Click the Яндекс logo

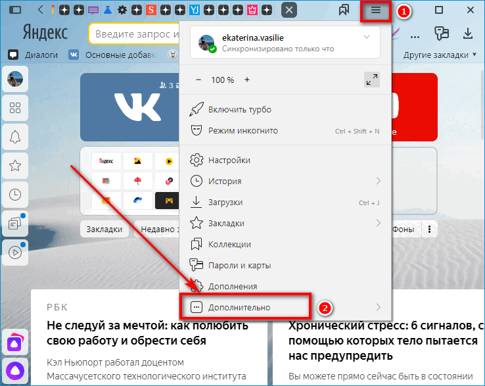tap(45, 33)
